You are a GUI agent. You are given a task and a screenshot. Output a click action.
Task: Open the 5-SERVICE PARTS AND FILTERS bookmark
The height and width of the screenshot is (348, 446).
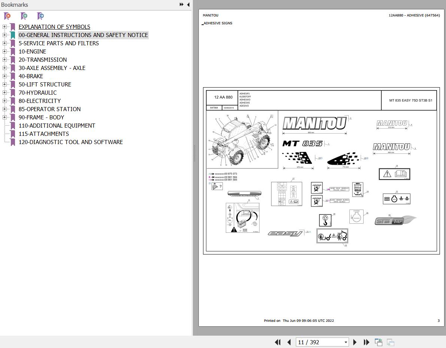point(59,43)
